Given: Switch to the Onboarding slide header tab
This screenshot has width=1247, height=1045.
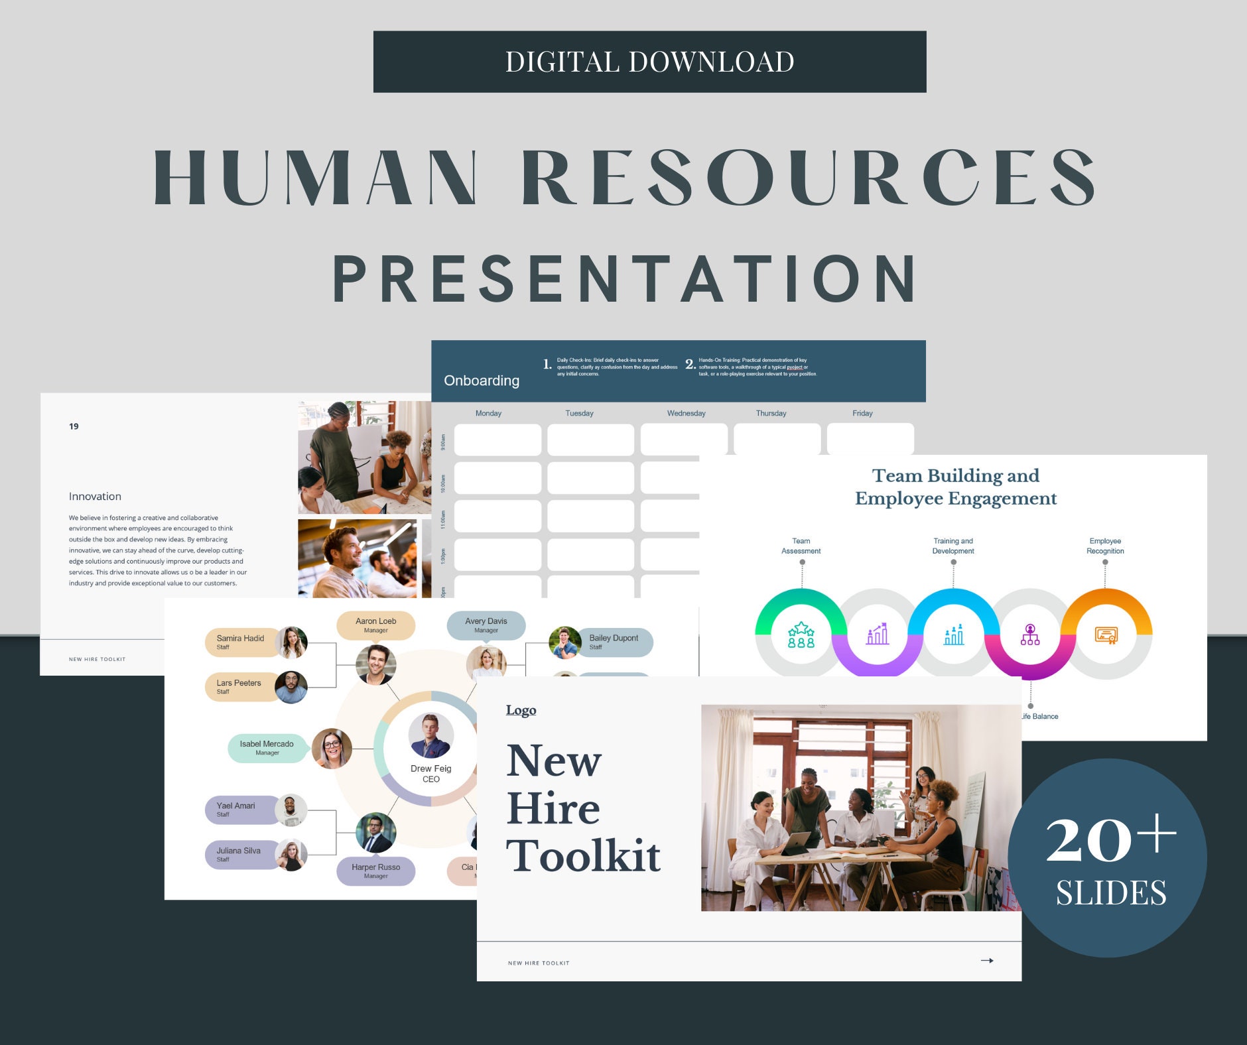Looking at the screenshot, I should (x=481, y=381).
